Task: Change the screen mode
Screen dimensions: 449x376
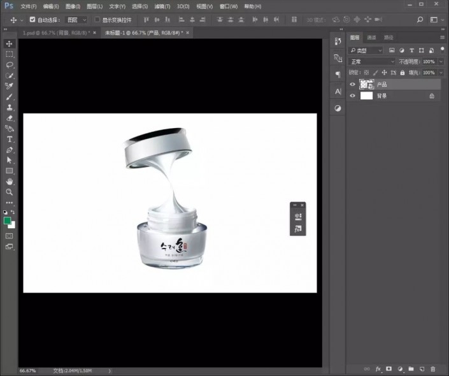Action: tap(9, 247)
